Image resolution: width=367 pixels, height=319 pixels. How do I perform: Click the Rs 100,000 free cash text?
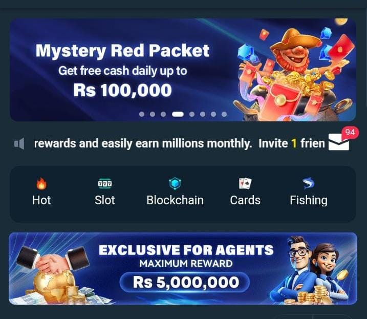coord(122,90)
